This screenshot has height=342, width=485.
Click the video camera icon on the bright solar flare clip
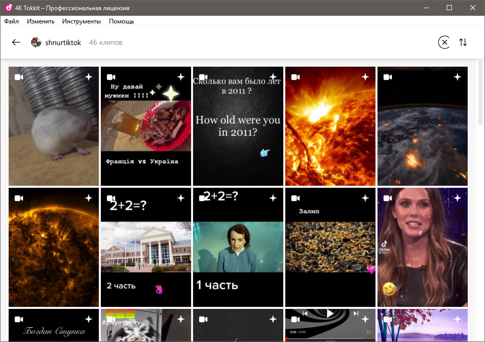pyautogui.click(x=295, y=77)
